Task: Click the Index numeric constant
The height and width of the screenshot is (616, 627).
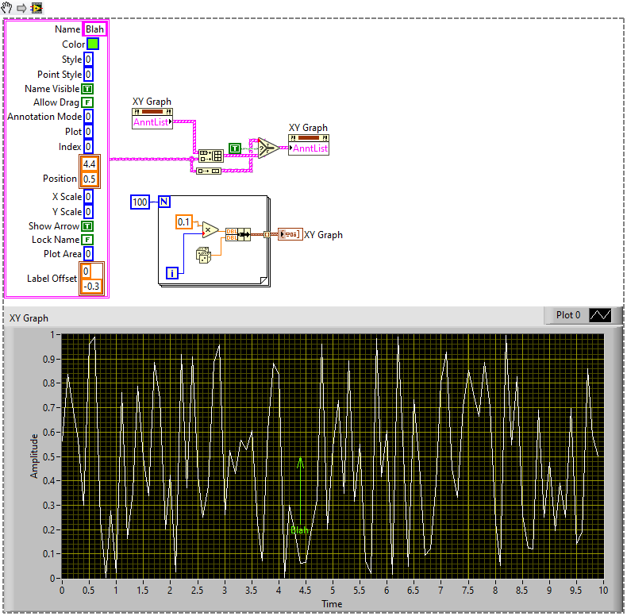Action: pos(88,147)
